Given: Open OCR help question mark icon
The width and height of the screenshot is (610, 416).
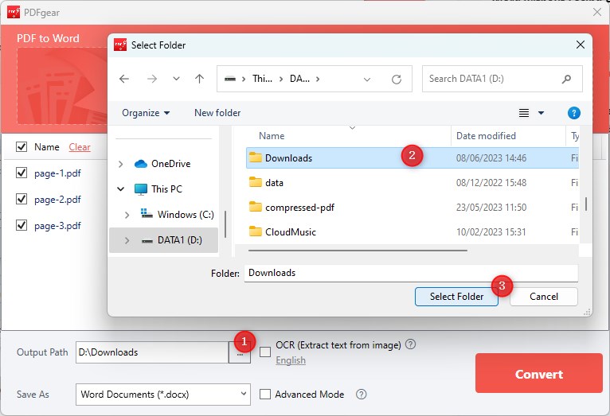Looking at the screenshot, I should point(410,344).
